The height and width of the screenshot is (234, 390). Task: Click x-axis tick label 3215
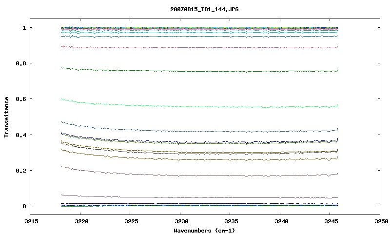[x=32, y=221]
